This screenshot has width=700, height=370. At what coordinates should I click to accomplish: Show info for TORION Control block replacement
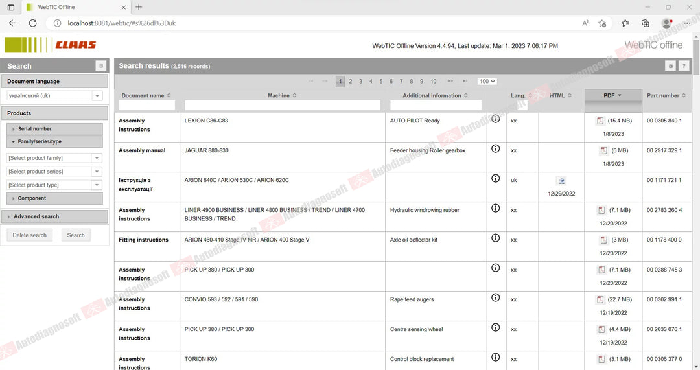[496, 358]
